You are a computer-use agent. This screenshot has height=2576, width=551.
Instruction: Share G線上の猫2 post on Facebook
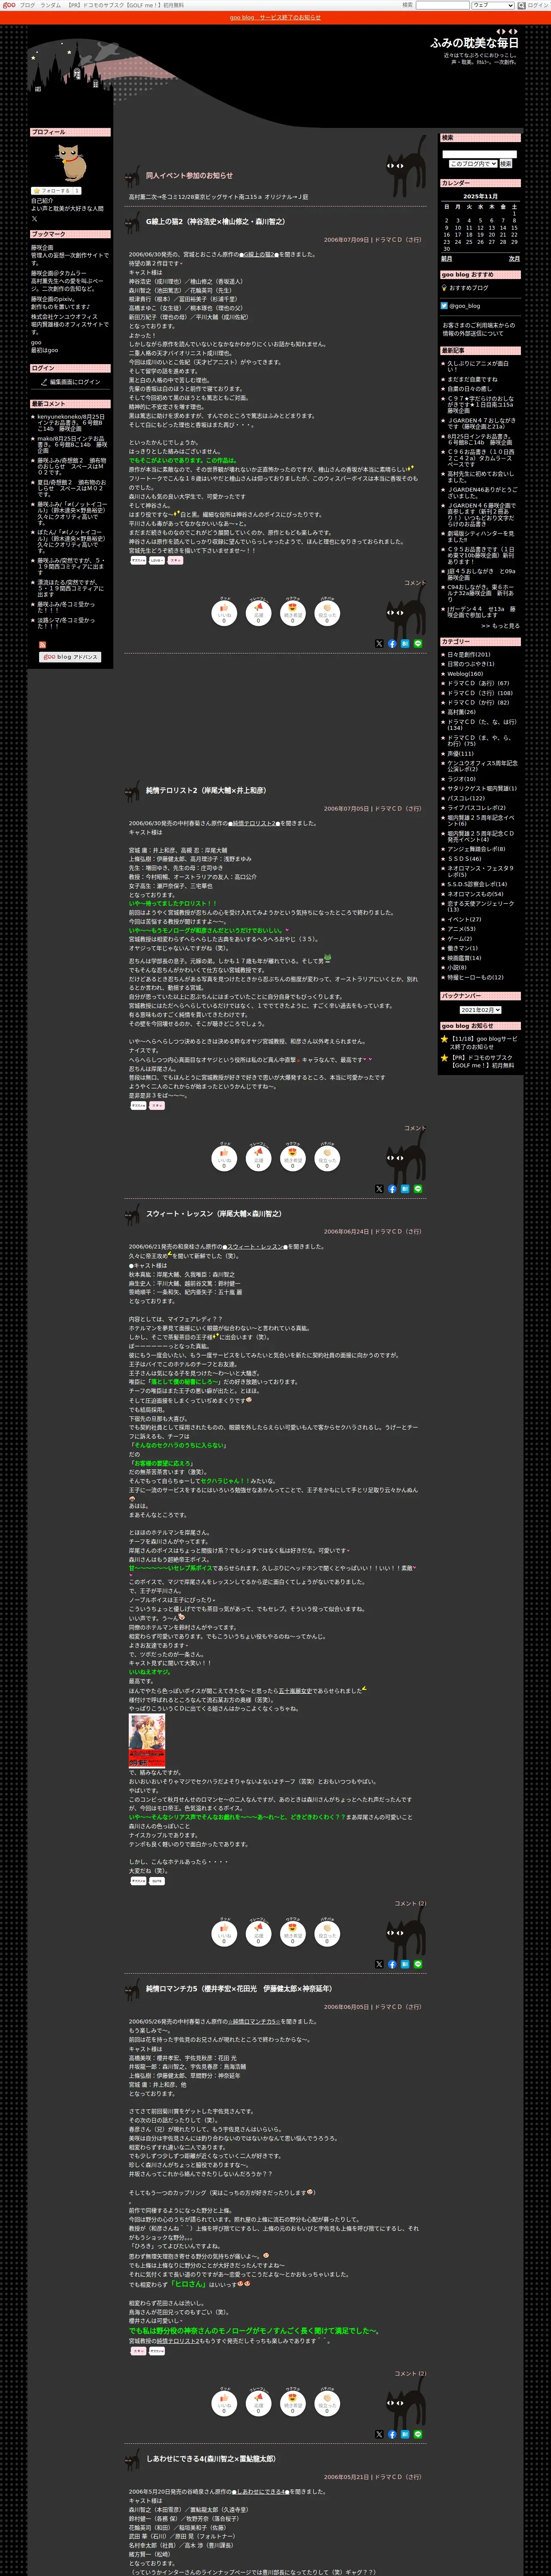392,644
